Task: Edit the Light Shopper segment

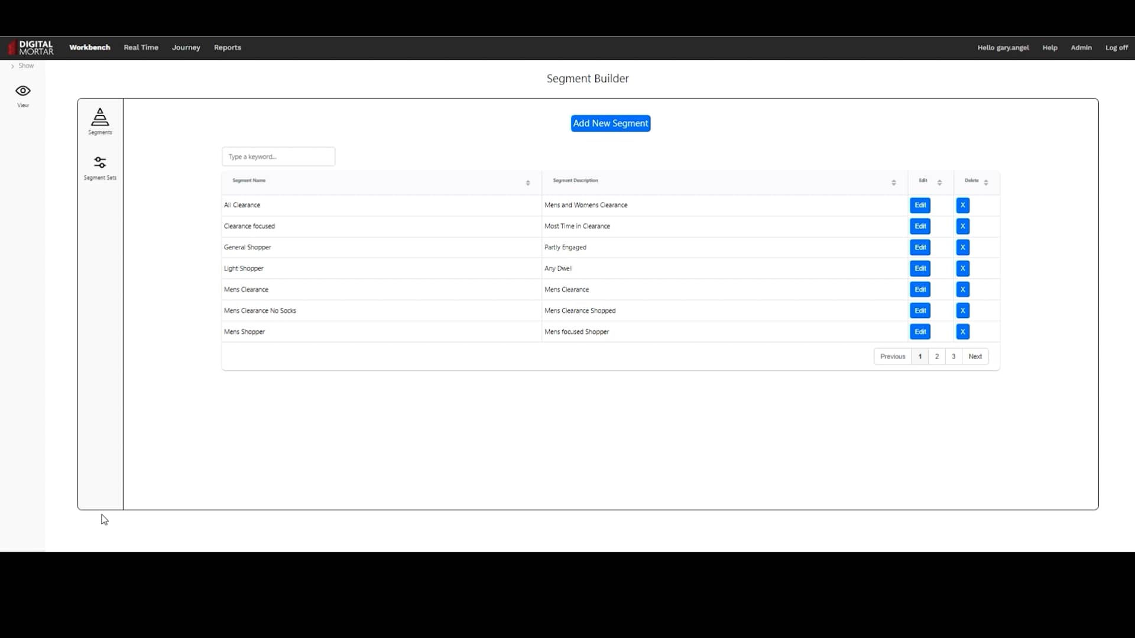Action: (920, 268)
